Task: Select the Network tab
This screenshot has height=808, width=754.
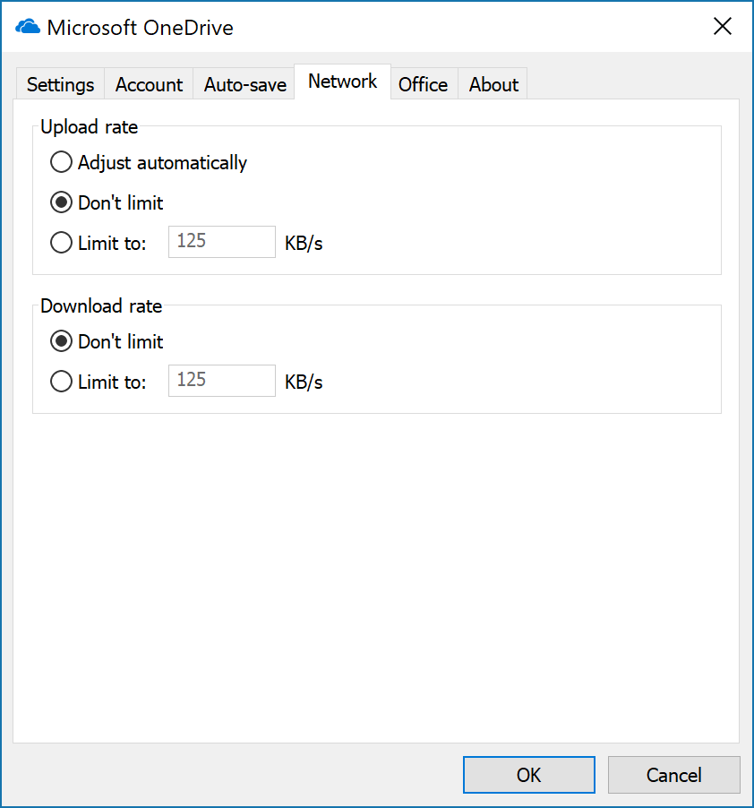Action: click(342, 82)
